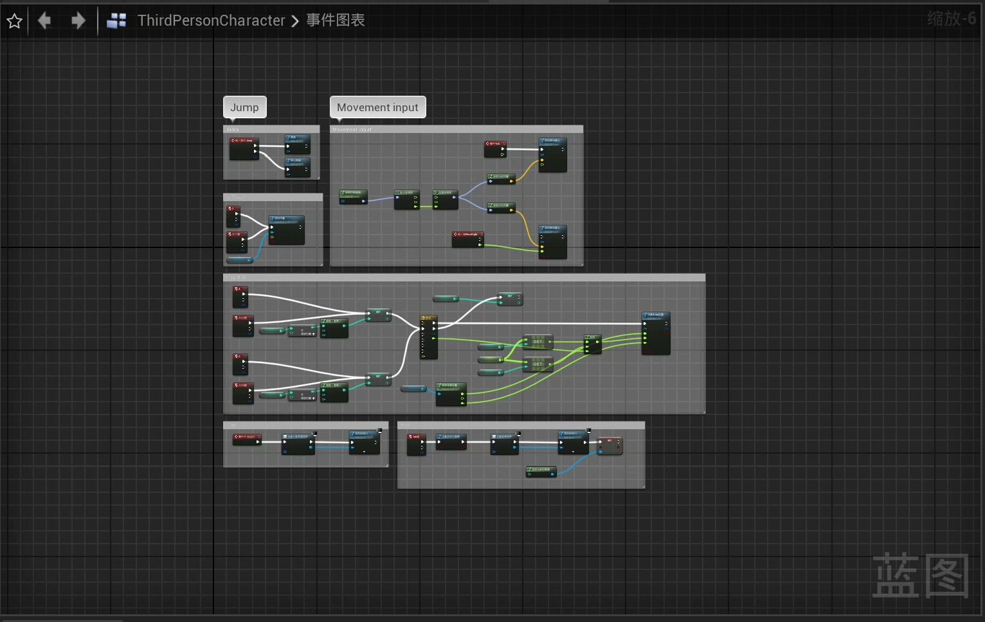Click the favorite star icon in toolbar
The width and height of the screenshot is (985, 622).
[14, 21]
